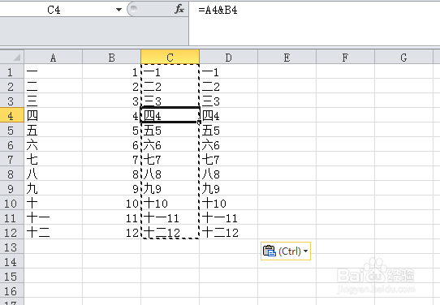Viewport: 440px width, 305px height.
Task: Select column A header
Action: [54, 58]
